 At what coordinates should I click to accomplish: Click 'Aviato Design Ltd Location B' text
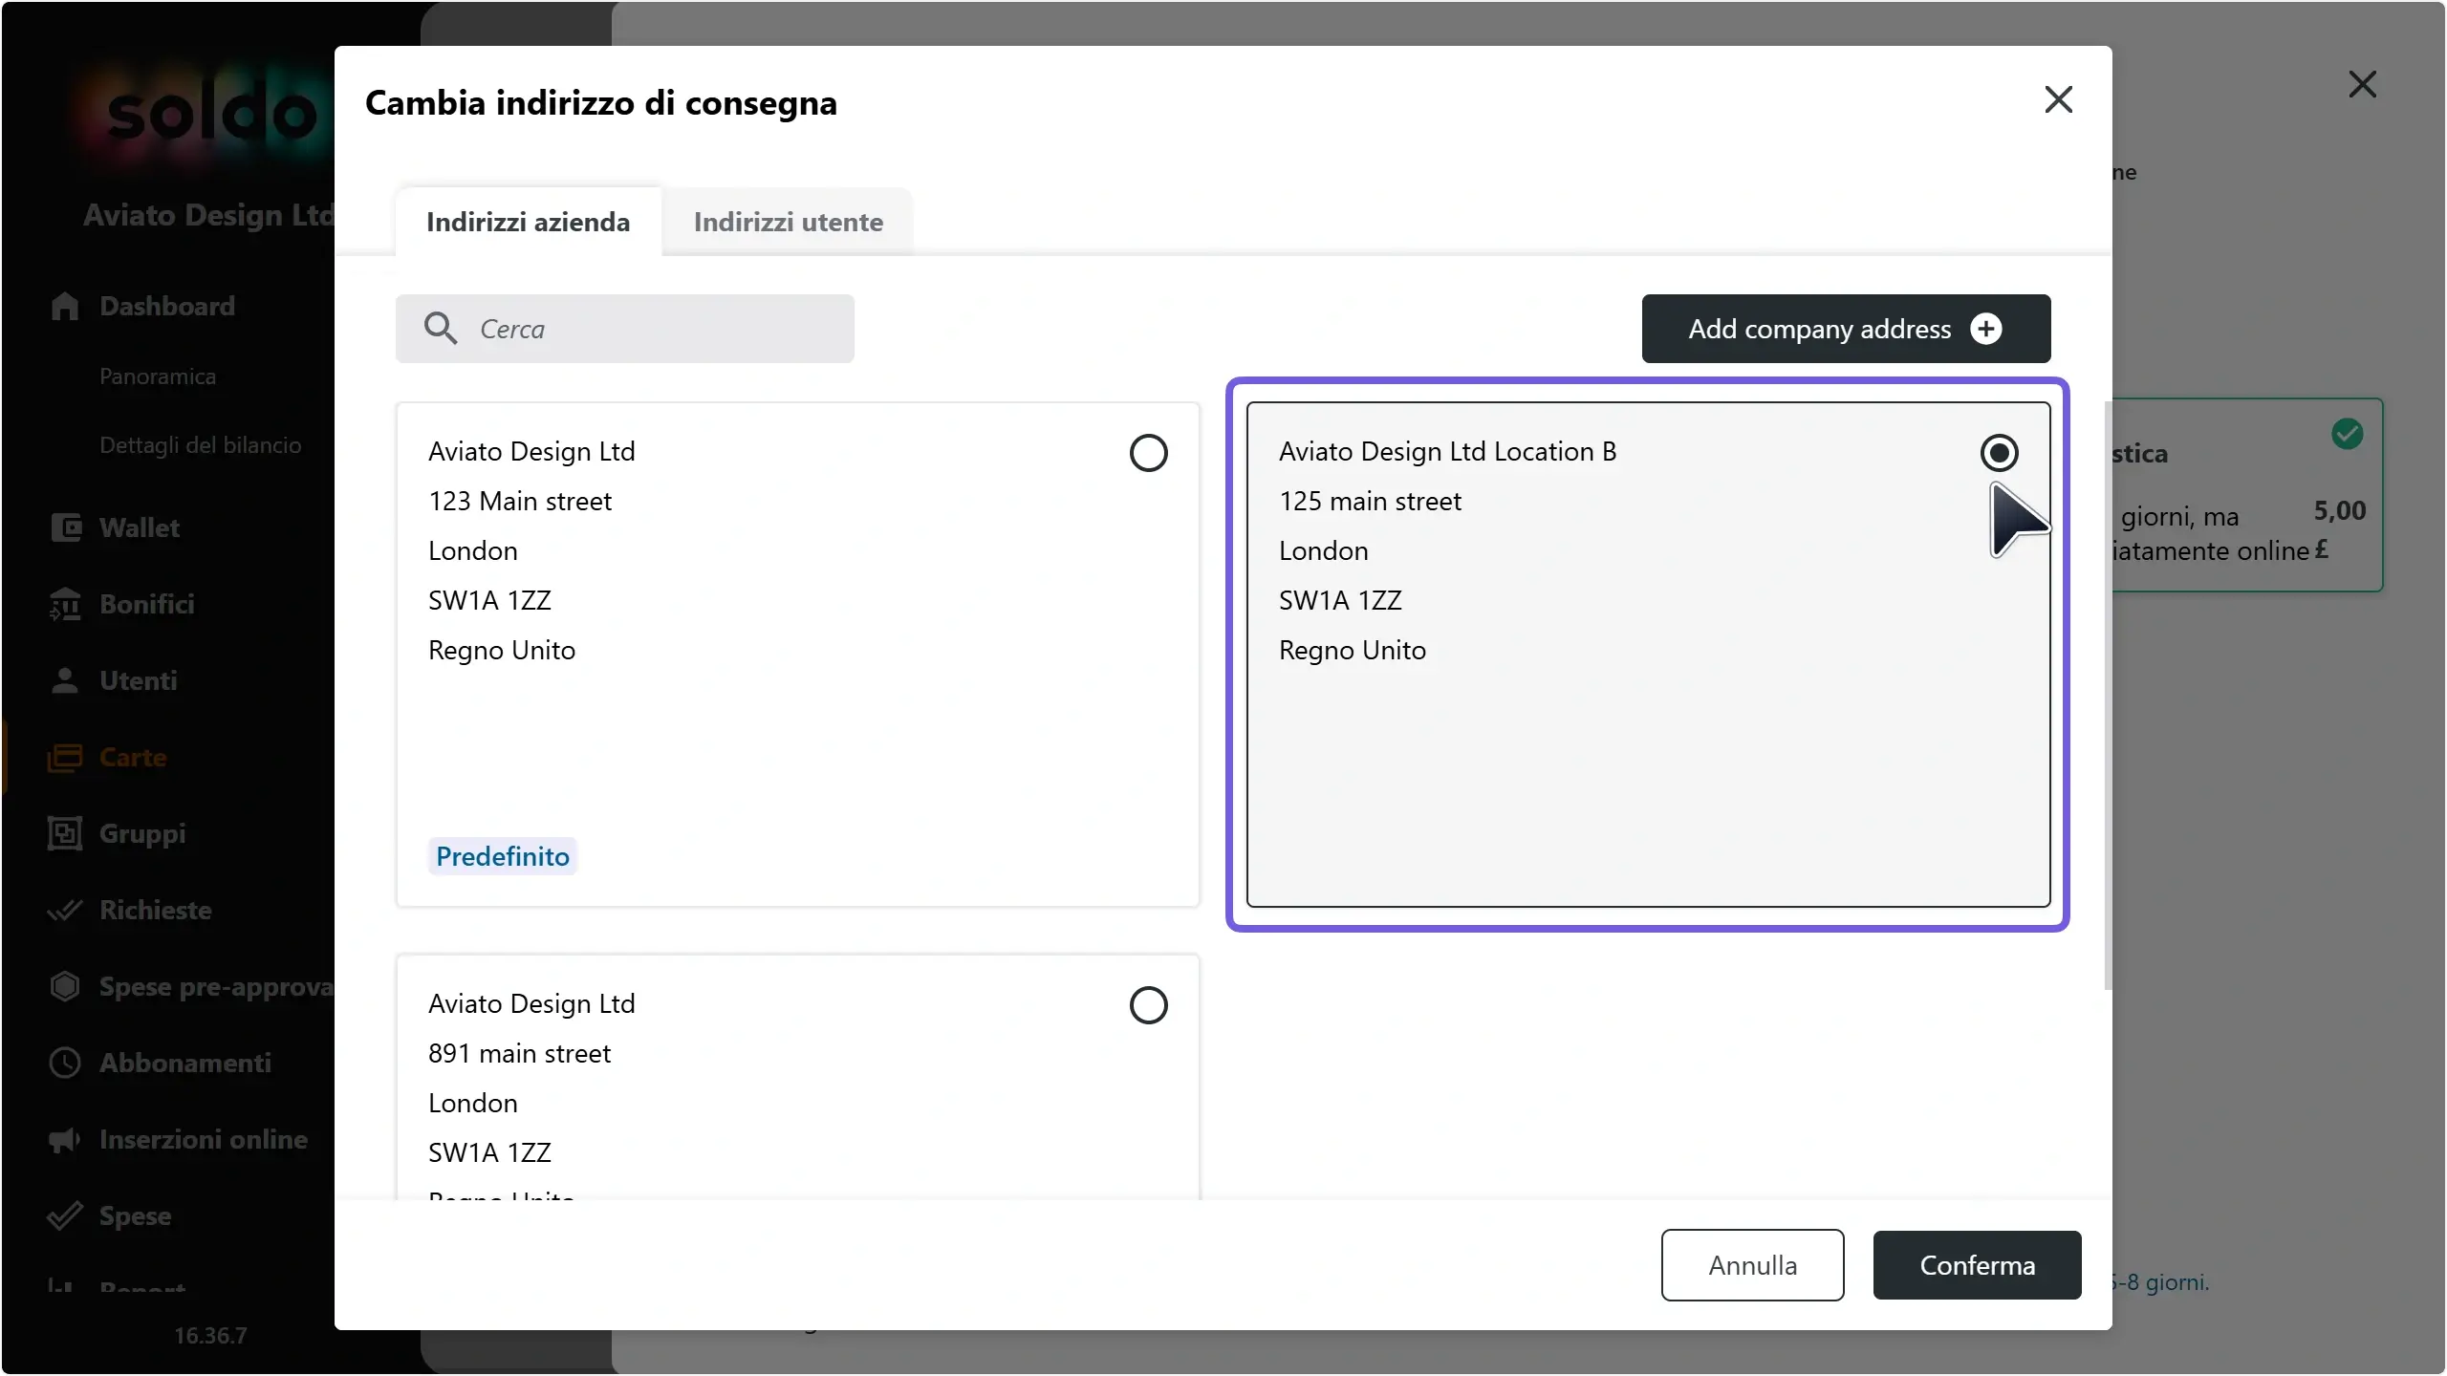point(1447,451)
